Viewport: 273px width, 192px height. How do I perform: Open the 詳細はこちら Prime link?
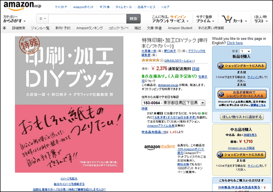pyautogui.click(x=258, y=105)
